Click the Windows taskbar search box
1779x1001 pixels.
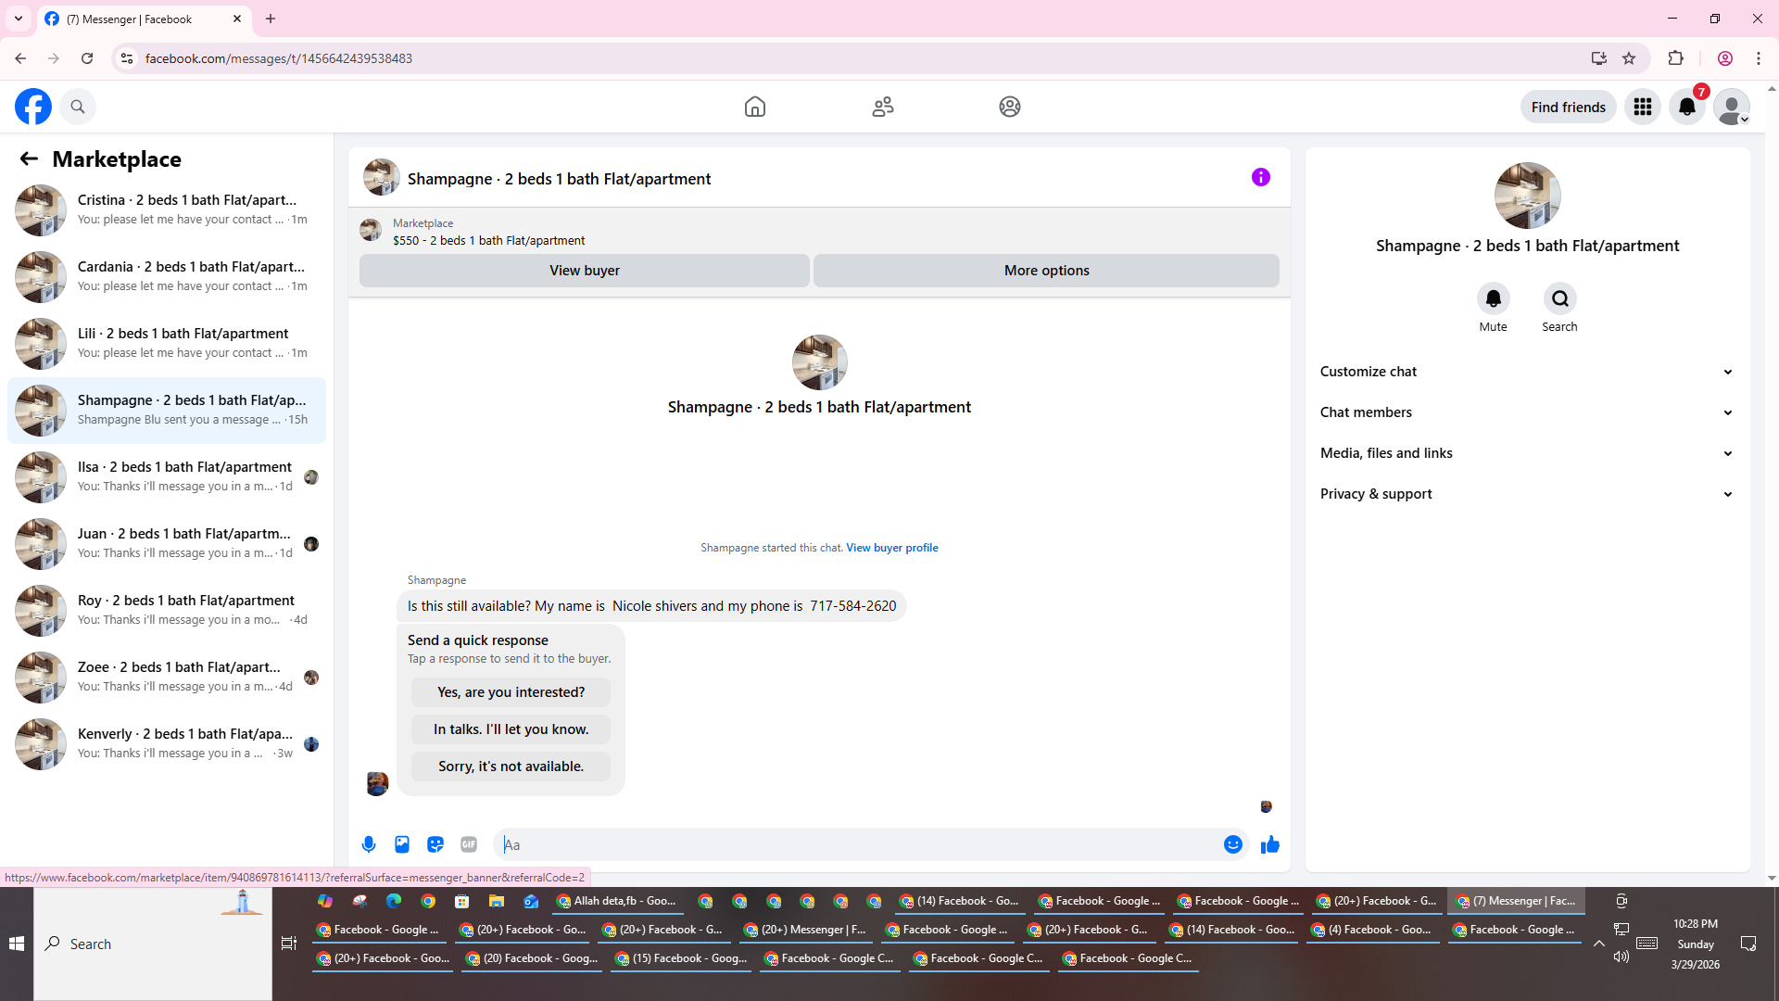pyautogui.click(x=153, y=944)
